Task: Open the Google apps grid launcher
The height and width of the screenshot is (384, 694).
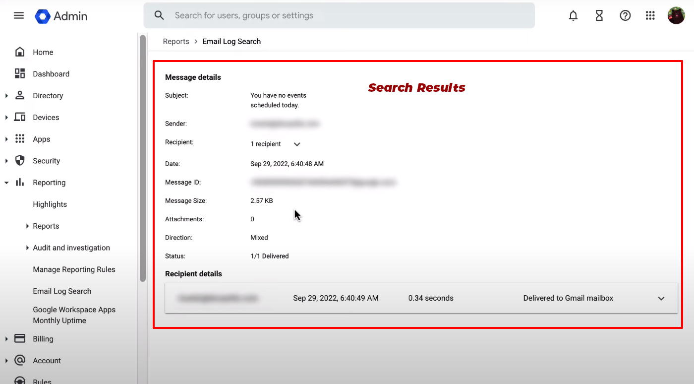Action: click(650, 15)
